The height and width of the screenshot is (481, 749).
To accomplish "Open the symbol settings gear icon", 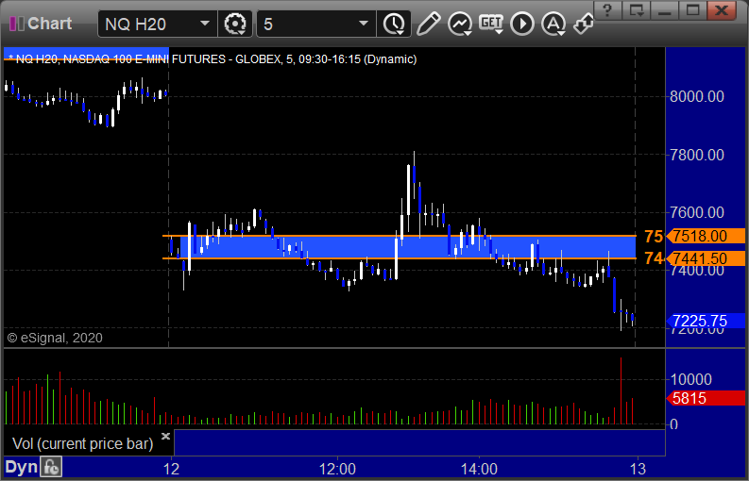I will (x=235, y=24).
